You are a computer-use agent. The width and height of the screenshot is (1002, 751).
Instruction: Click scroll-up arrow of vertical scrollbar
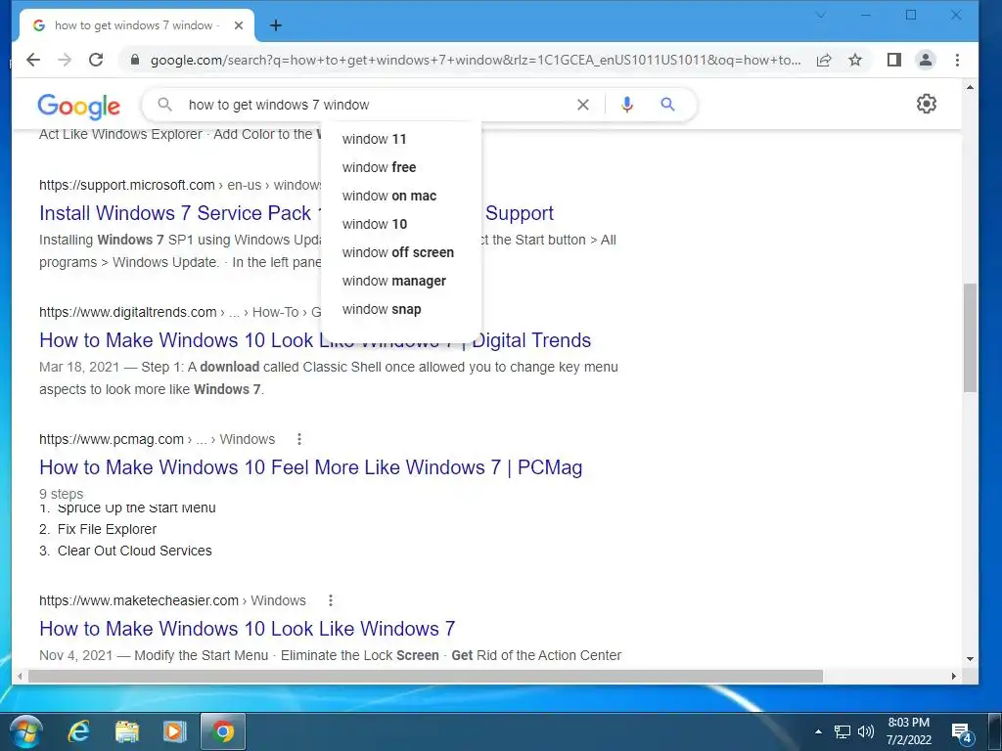[970, 87]
